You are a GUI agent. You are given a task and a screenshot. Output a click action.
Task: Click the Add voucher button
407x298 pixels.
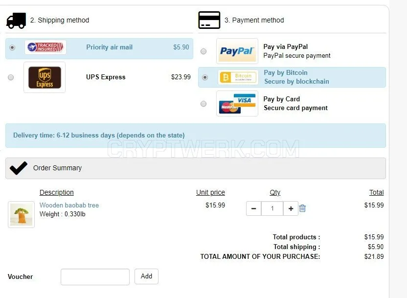pyautogui.click(x=146, y=276)
